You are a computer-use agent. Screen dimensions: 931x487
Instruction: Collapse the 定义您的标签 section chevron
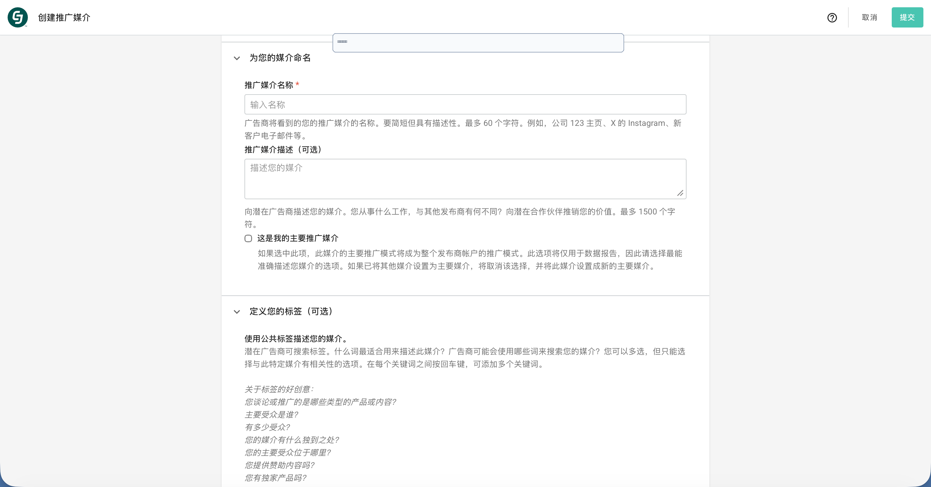(x=237, y=311)
